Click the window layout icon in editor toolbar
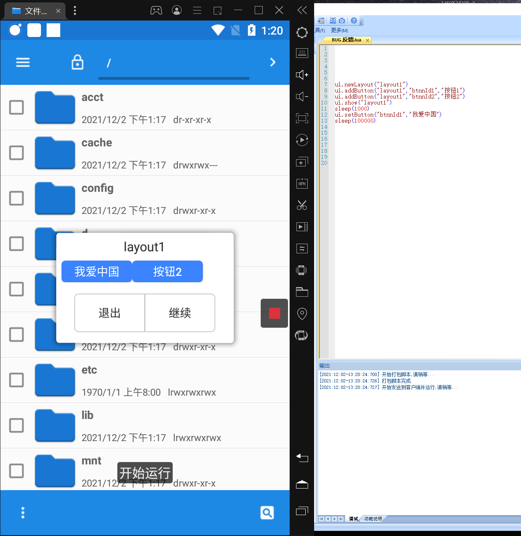Screen dimensions: 521x536 click(x=321, y=21)
